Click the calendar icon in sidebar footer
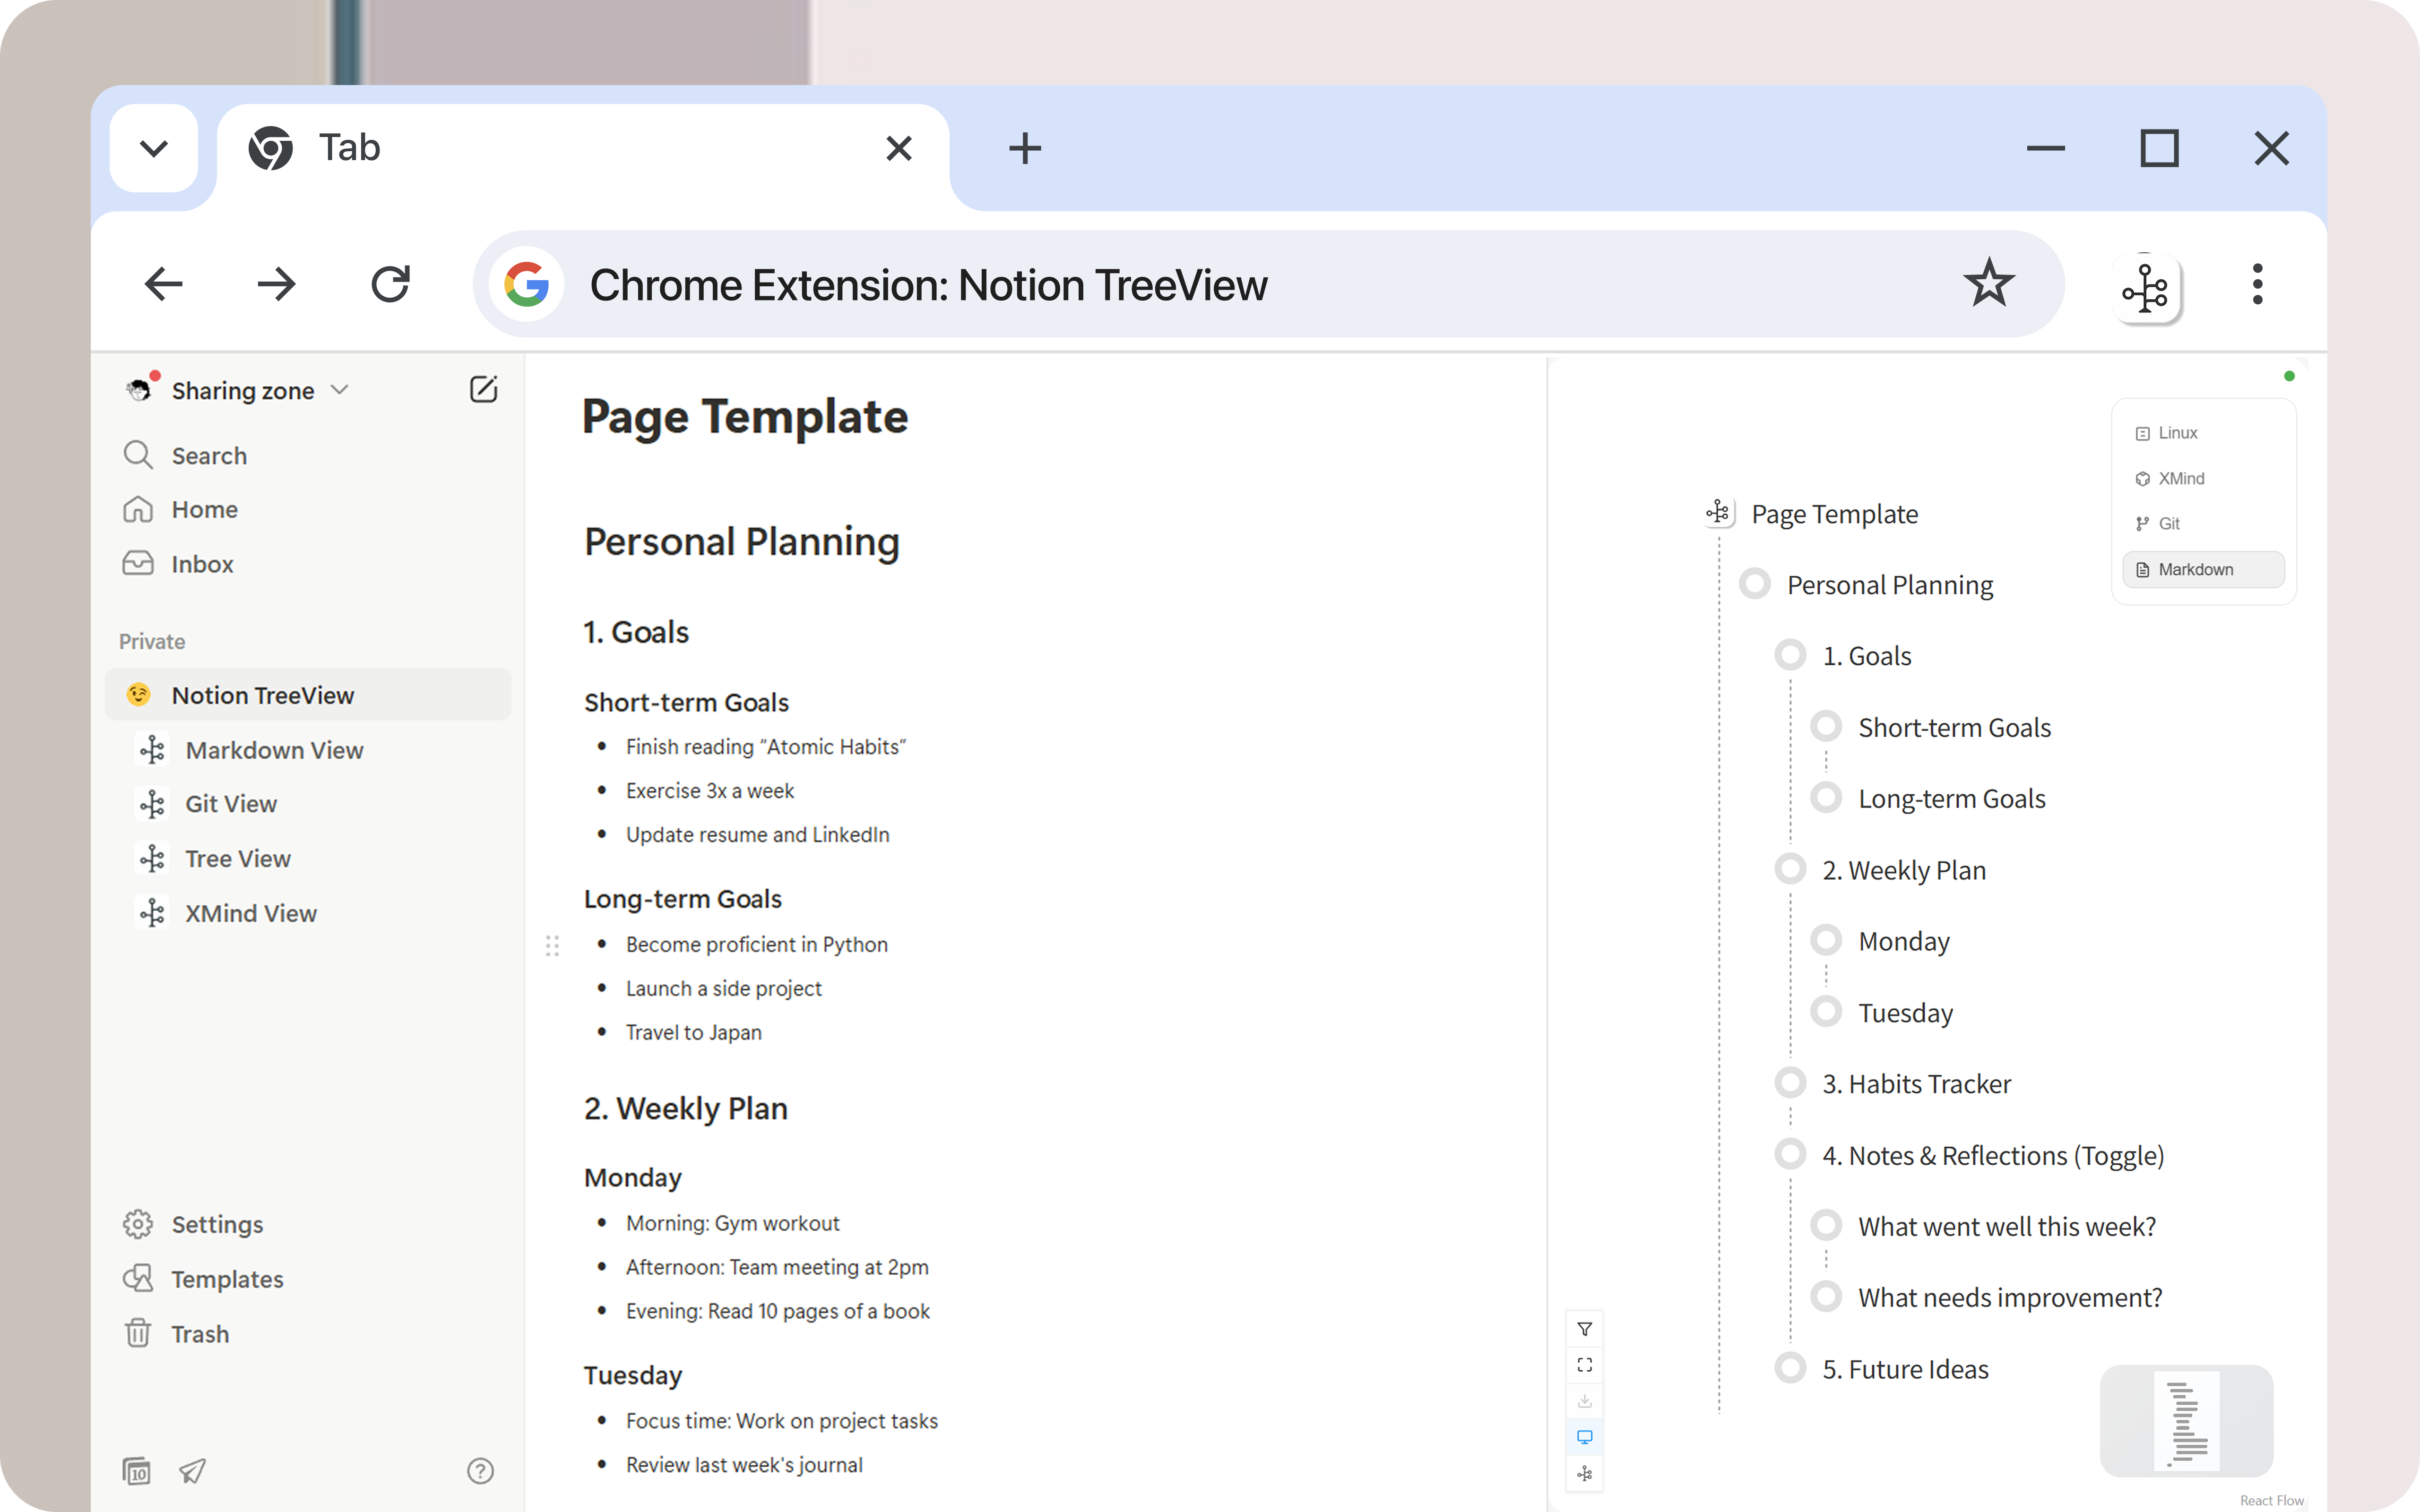The image size is (2420, 1512). 137,1470
